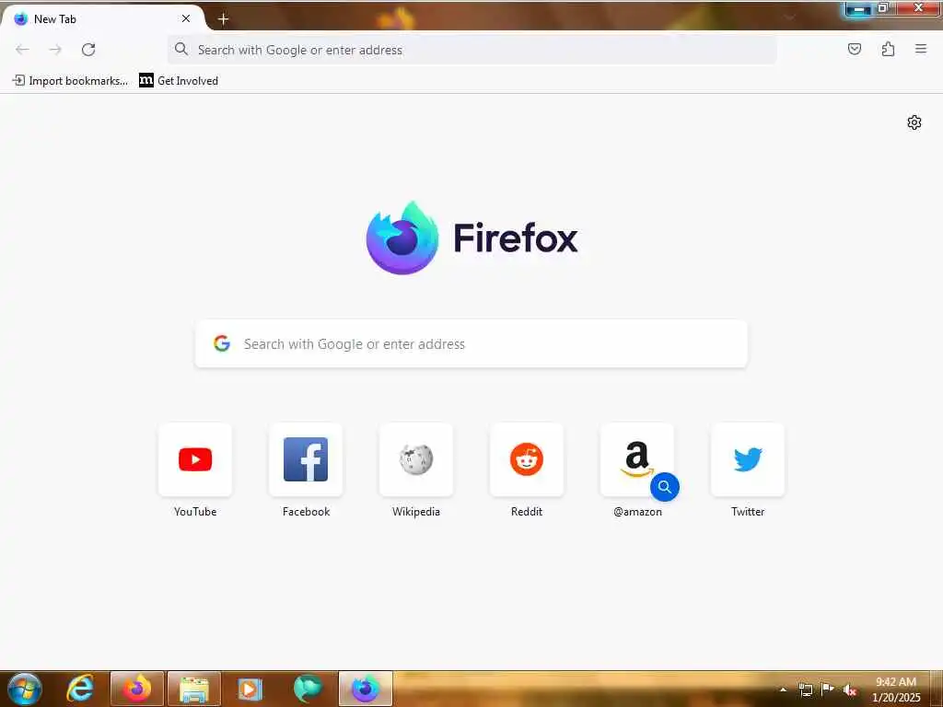
Task: Reload the current page
Action: pos(88,50)
